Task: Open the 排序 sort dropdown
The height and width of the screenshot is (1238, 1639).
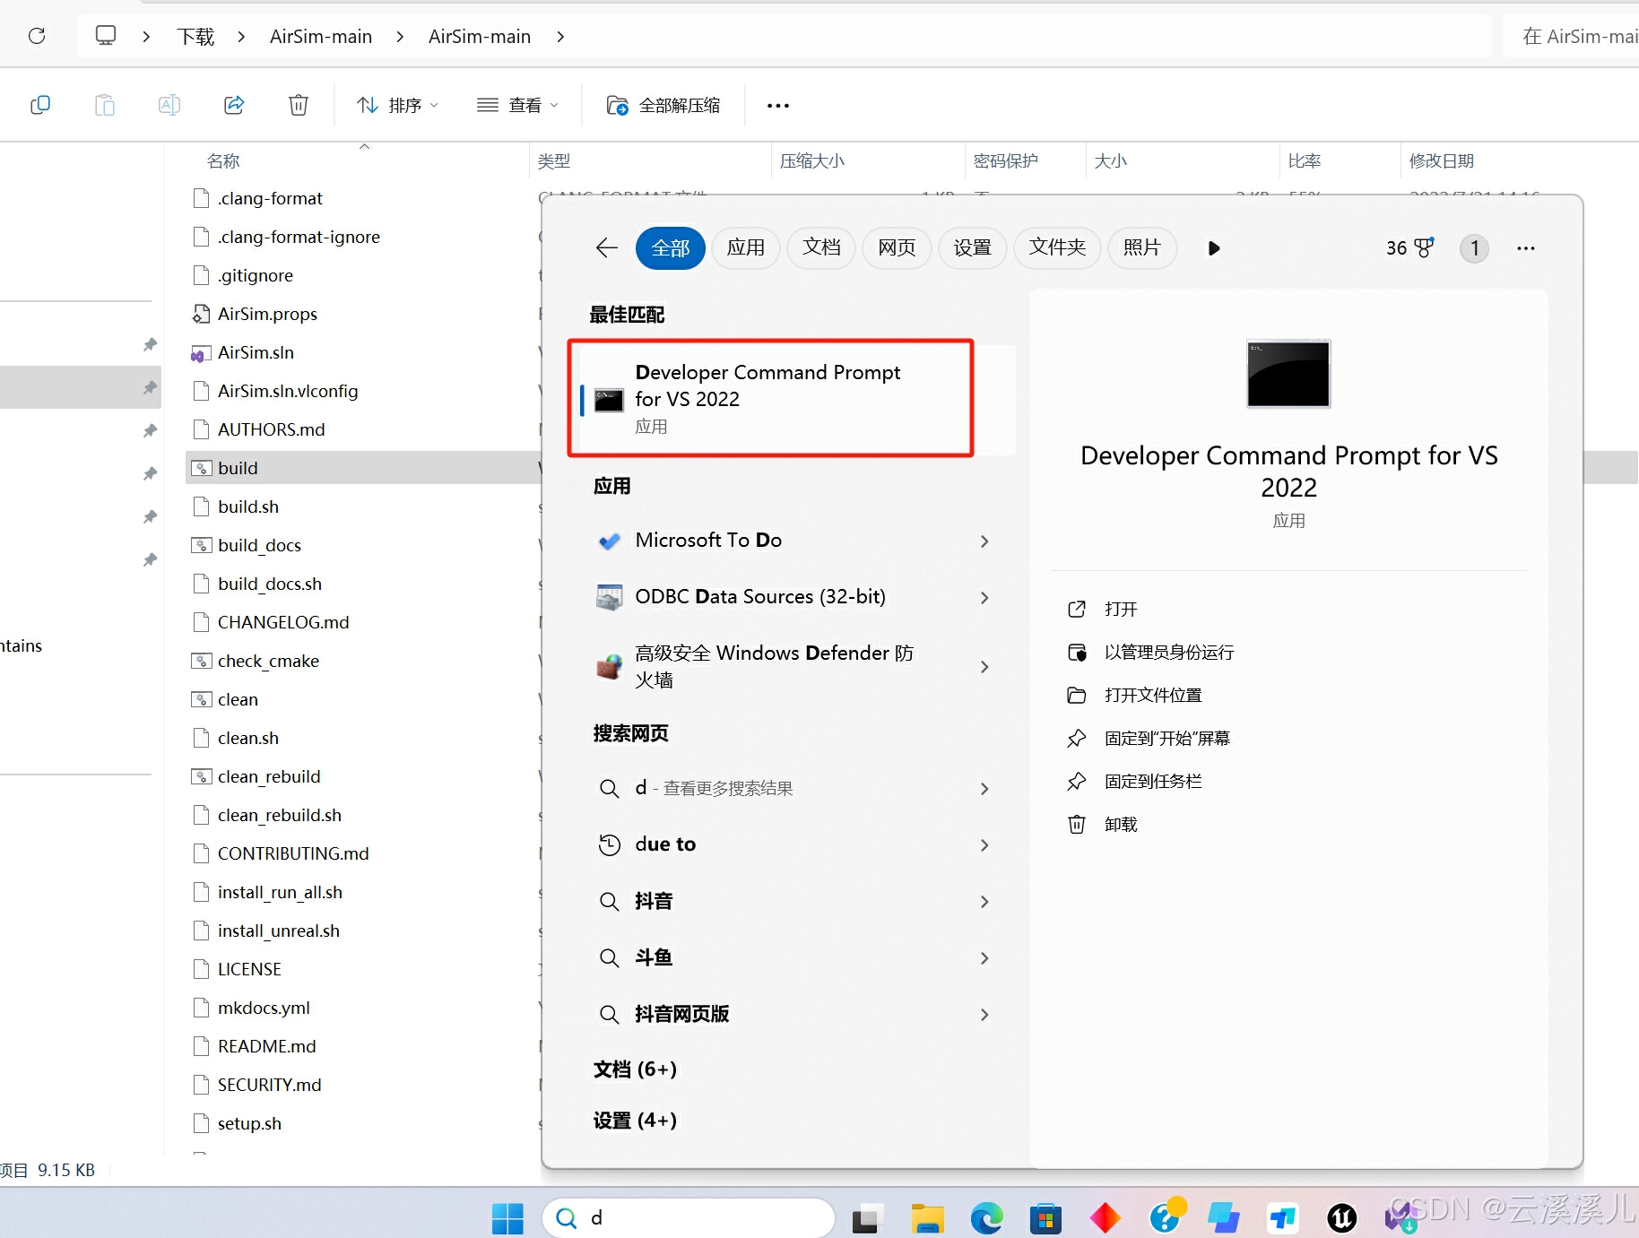Action: pyautogui.click(x=398, y=105)
